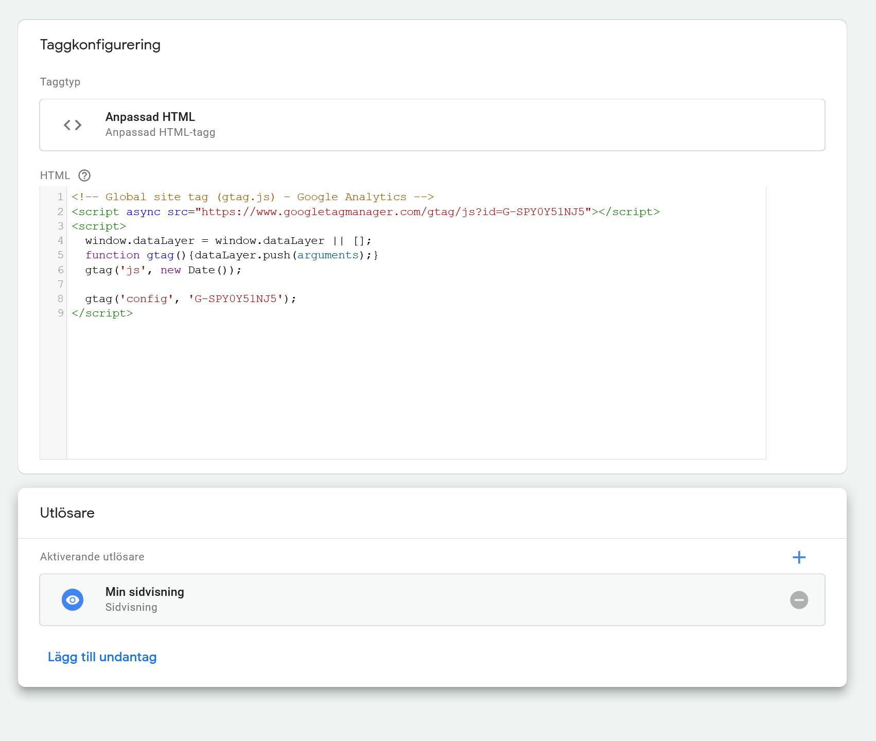
Task: Click the opening <script> tag on line 3
Action: pyautogui.click(x=99, y=226)
